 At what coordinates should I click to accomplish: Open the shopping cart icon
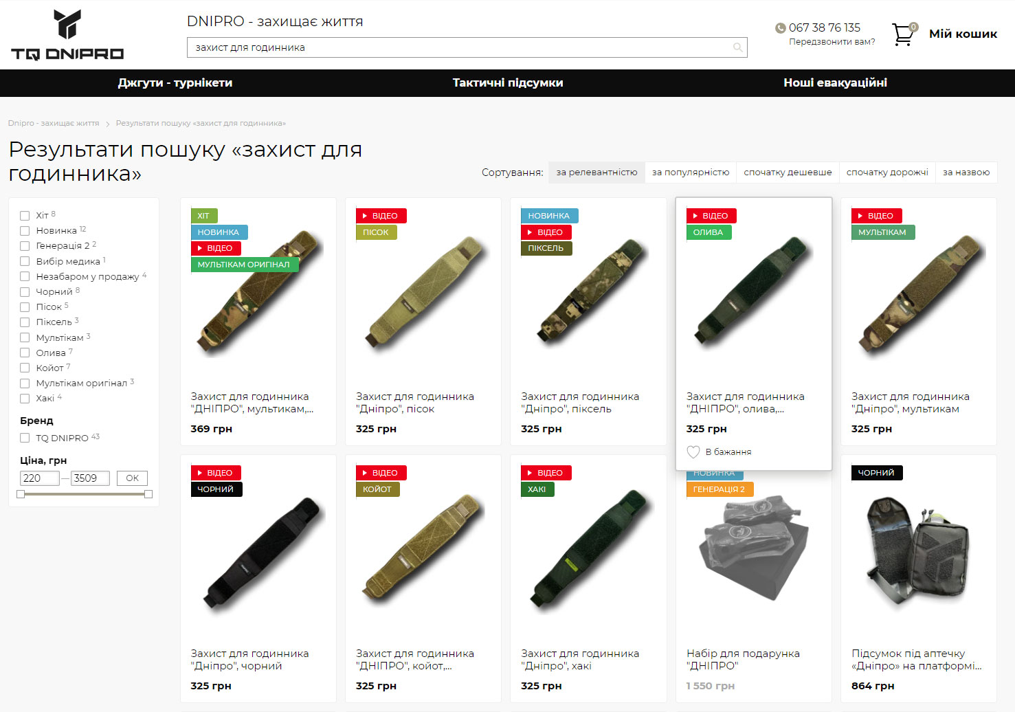[903, 34]
